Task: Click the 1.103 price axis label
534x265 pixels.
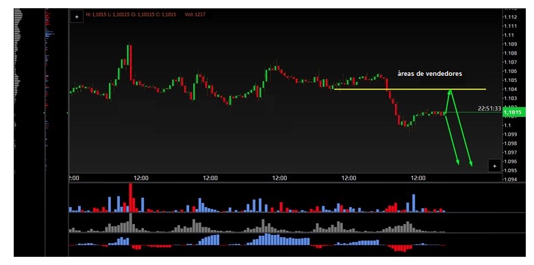Action: tap(511, 98)
